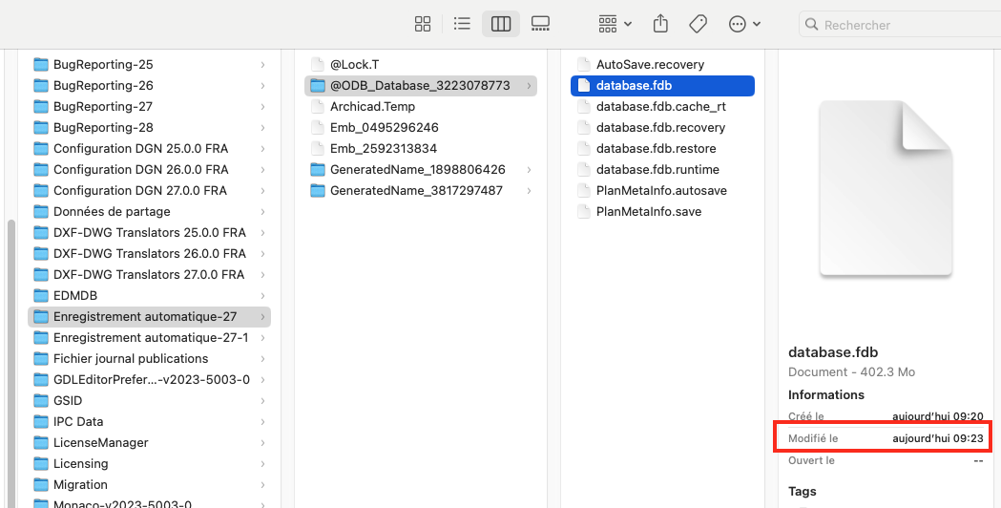Select the GSID folder

pyautogui.click(x=150, y=401)
